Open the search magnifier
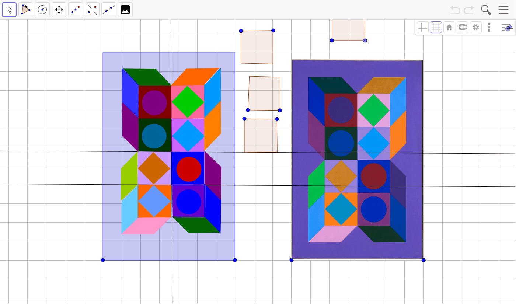The image size is (516, 304). (486, 10)
